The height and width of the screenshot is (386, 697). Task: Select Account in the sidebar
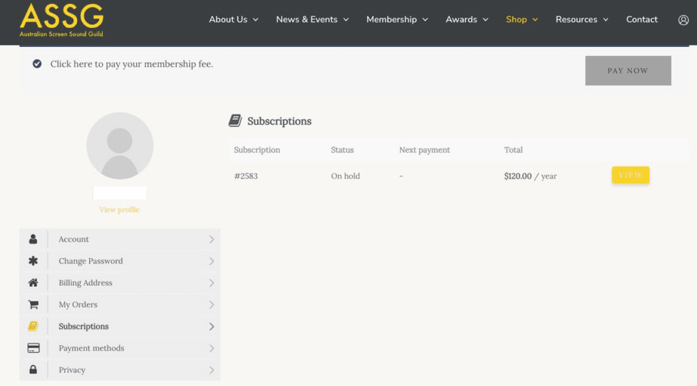pyautogui.click(x=120, y=239)
